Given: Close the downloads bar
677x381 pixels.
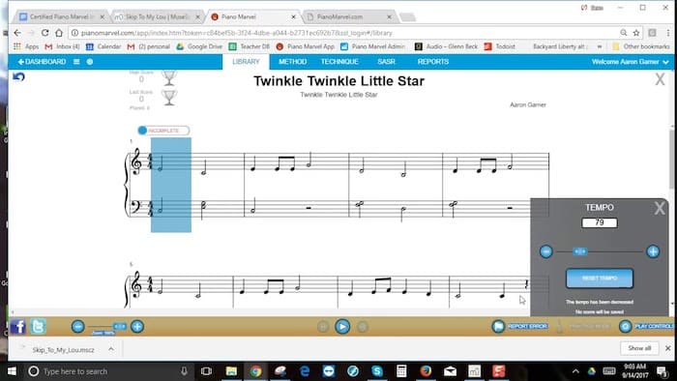Looking at the screenshot, I should click(668, 348).
